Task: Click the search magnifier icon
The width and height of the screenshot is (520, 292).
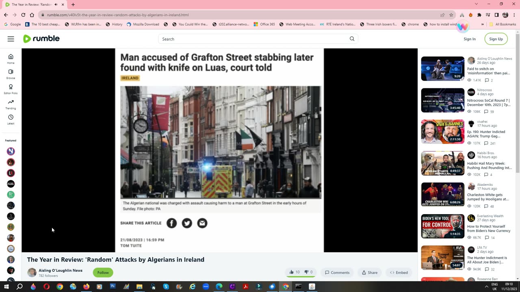Action: pyautogui.click(x=352, y=39)
